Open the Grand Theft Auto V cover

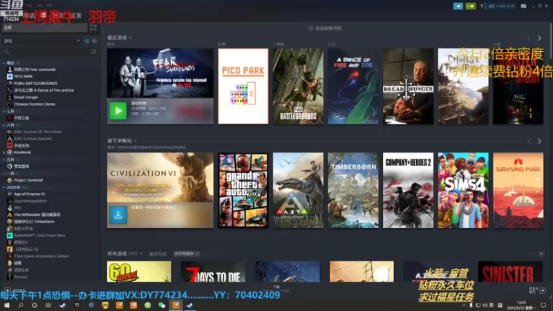coord(243,191)
